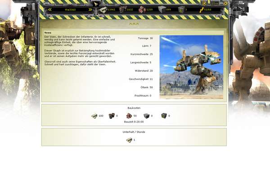270x170 pixels.
Task: Click the Bauzeit 0:20:00 text
Action: click(134, 122)
